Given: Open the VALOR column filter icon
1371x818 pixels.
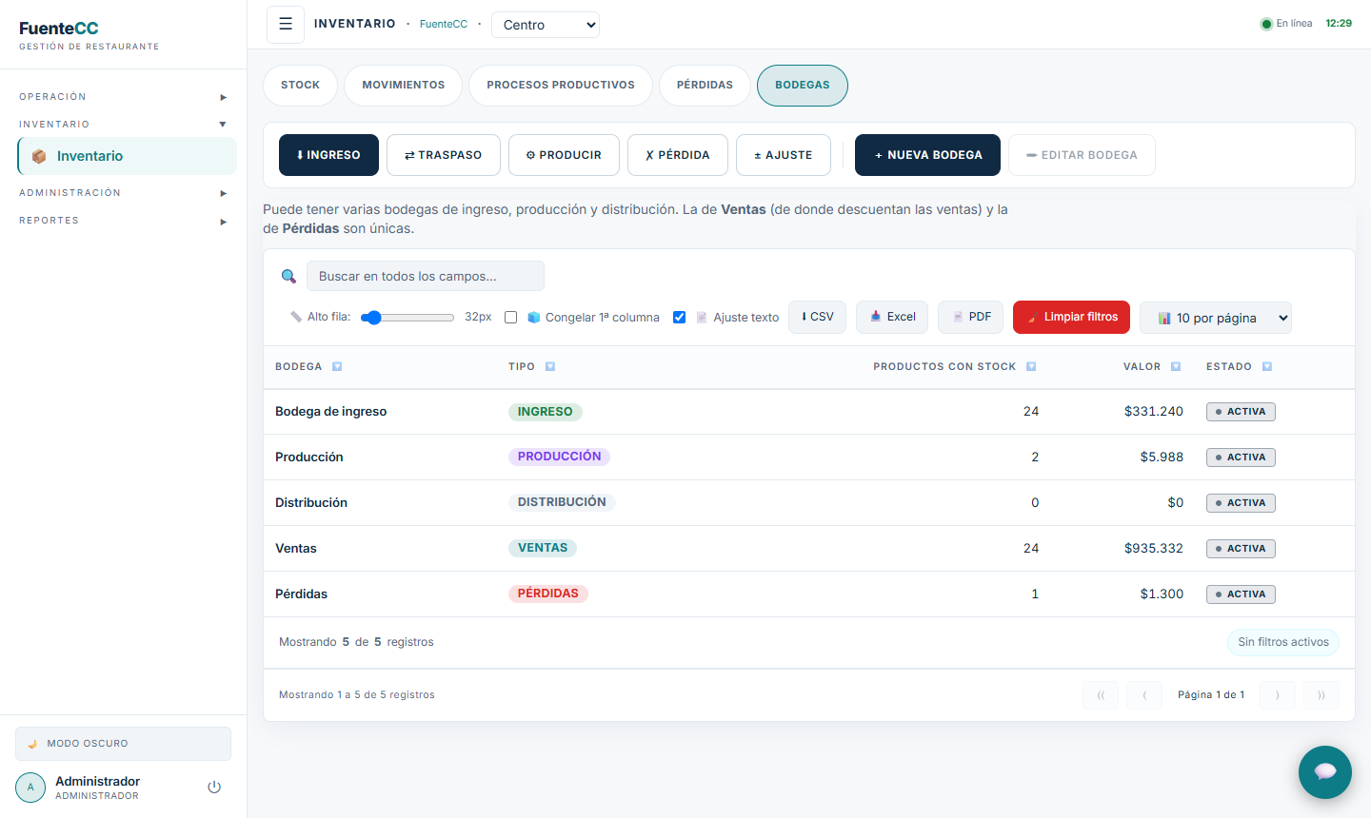Looking at the screenshot, I should [1176, 366].
